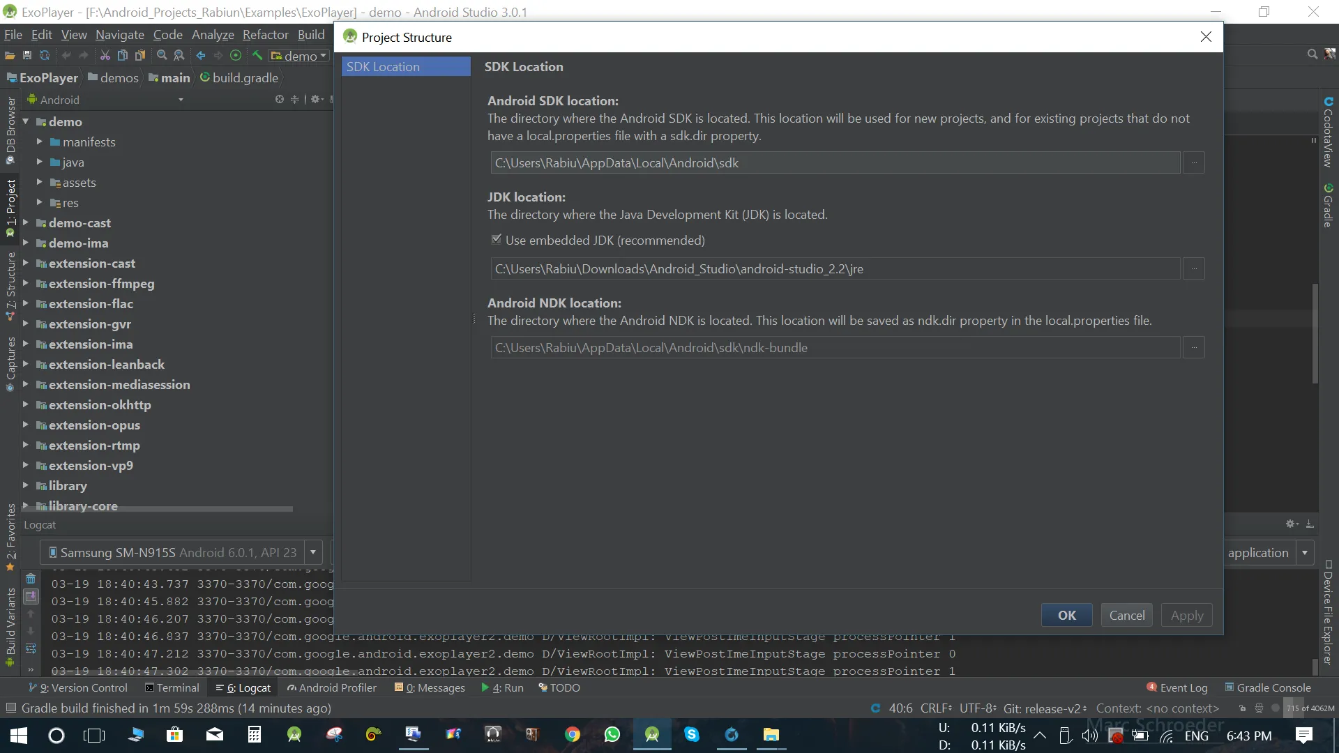1339x753 pixels.
Task: Open the Refactor menu
Action: click(x=265, y=35)
